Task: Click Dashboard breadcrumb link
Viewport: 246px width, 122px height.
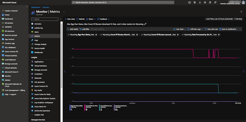Action: pyautogui.click(x=35, y=7)
